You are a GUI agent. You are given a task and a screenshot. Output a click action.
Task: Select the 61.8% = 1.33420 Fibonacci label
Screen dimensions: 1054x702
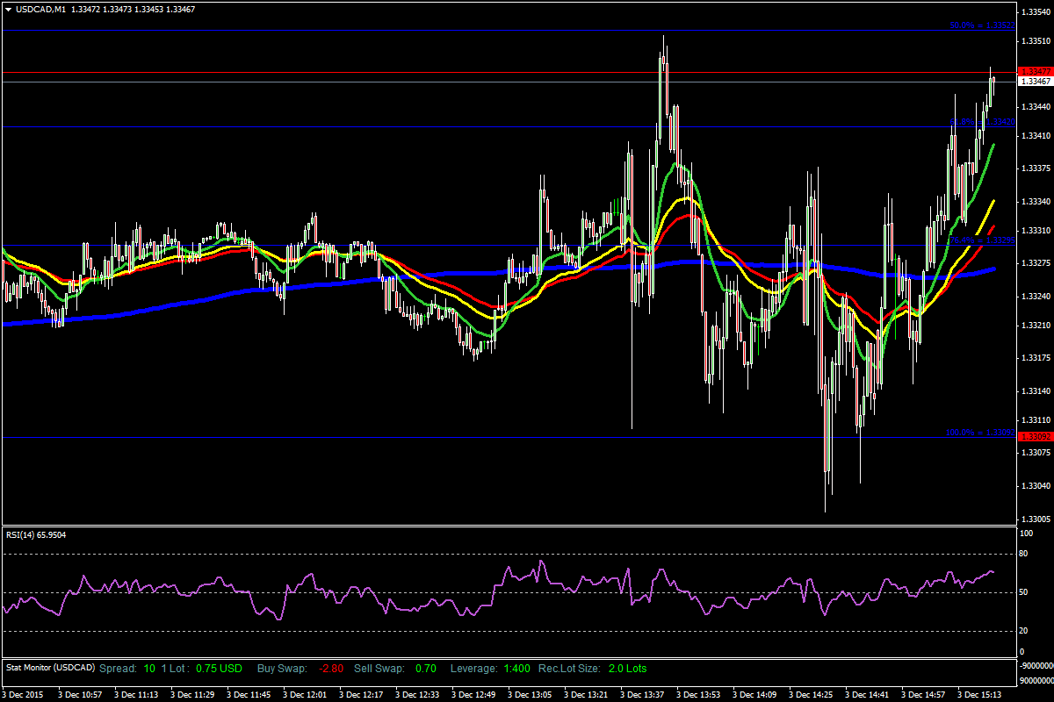coord(982,122)
